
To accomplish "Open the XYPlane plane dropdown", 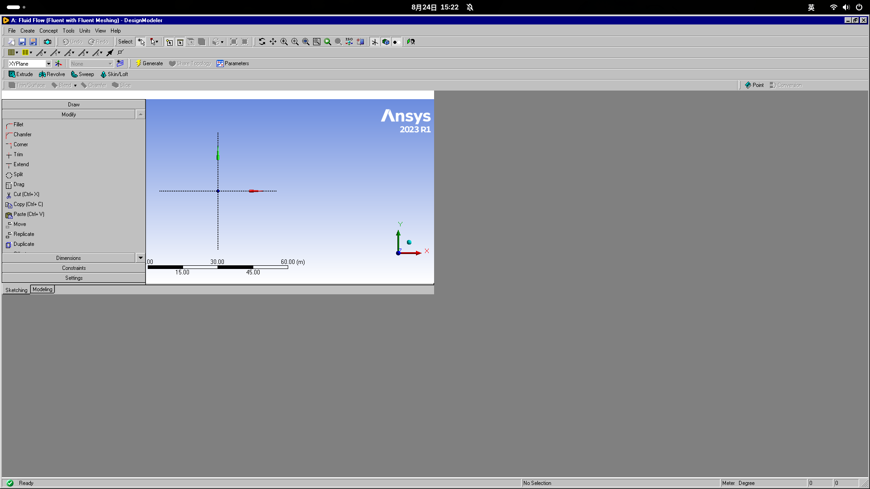I will point(48,64).
